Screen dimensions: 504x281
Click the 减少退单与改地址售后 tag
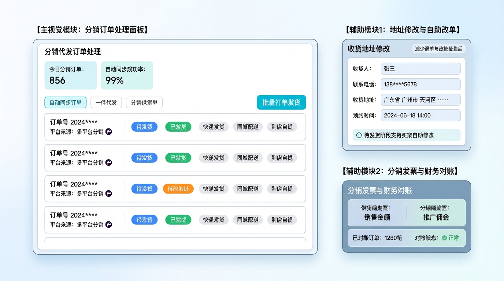click(x=438, y=49)
